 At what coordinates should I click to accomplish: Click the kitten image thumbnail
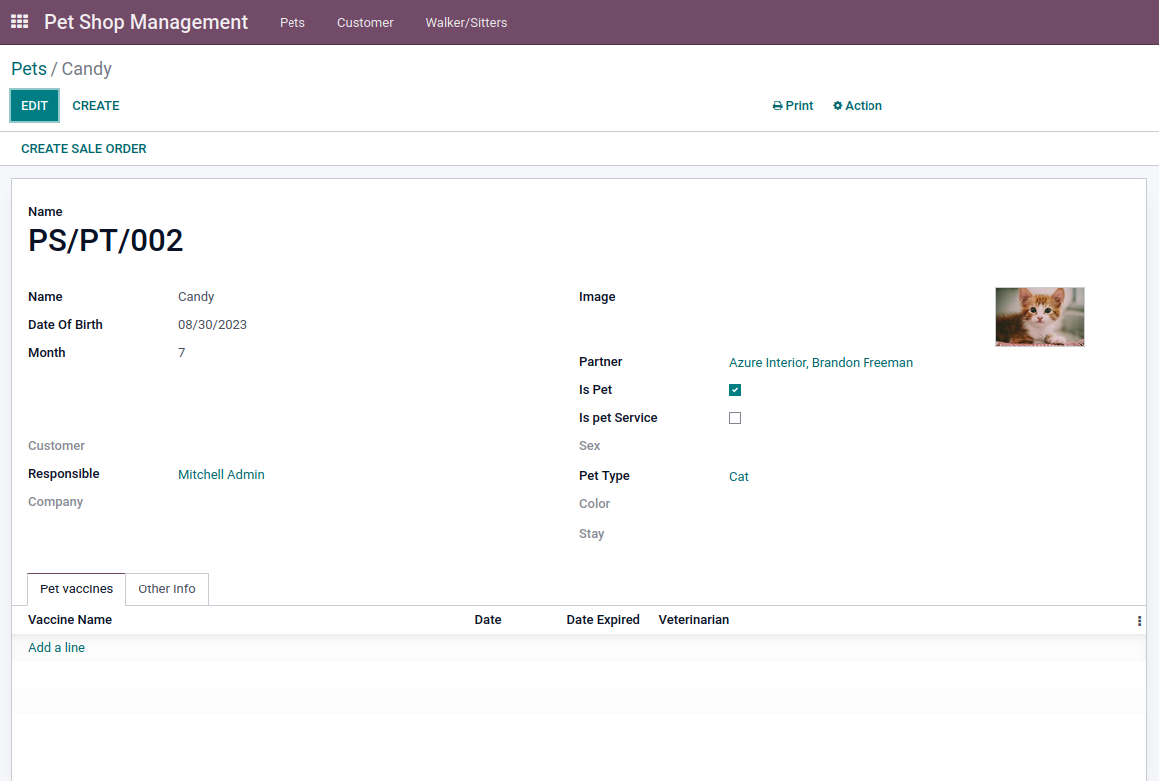coord(1039,317)
